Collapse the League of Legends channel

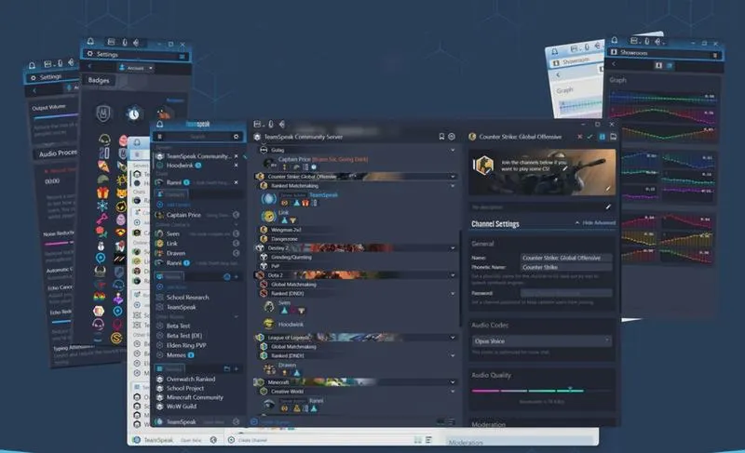(453, 338)
